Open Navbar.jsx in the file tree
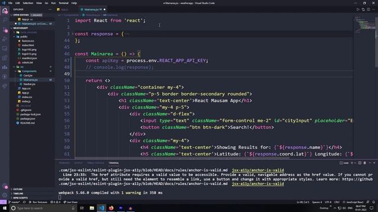Screen dimensions: 378x212 pyautogui.click(x=30, y=84)
